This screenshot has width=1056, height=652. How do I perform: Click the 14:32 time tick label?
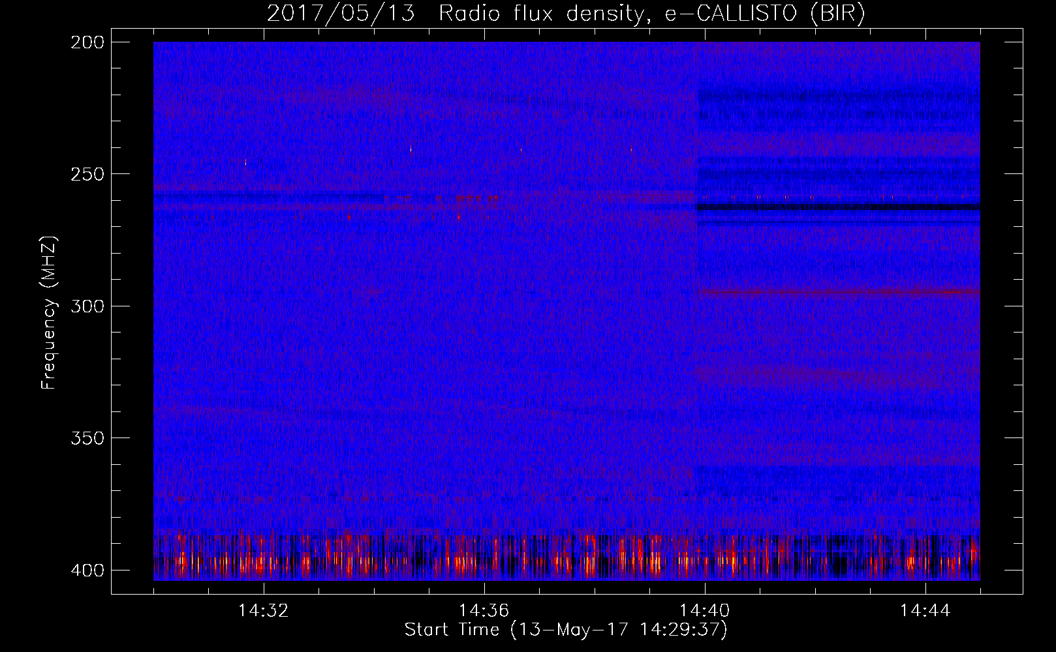(264, 611)
